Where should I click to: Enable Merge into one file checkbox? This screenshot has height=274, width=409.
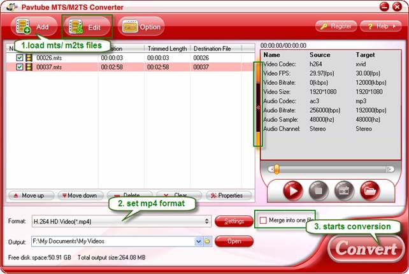(x=263, y=220)
